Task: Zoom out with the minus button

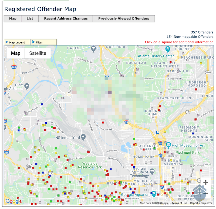Action: pyautogui.click(x=206, y=193)
